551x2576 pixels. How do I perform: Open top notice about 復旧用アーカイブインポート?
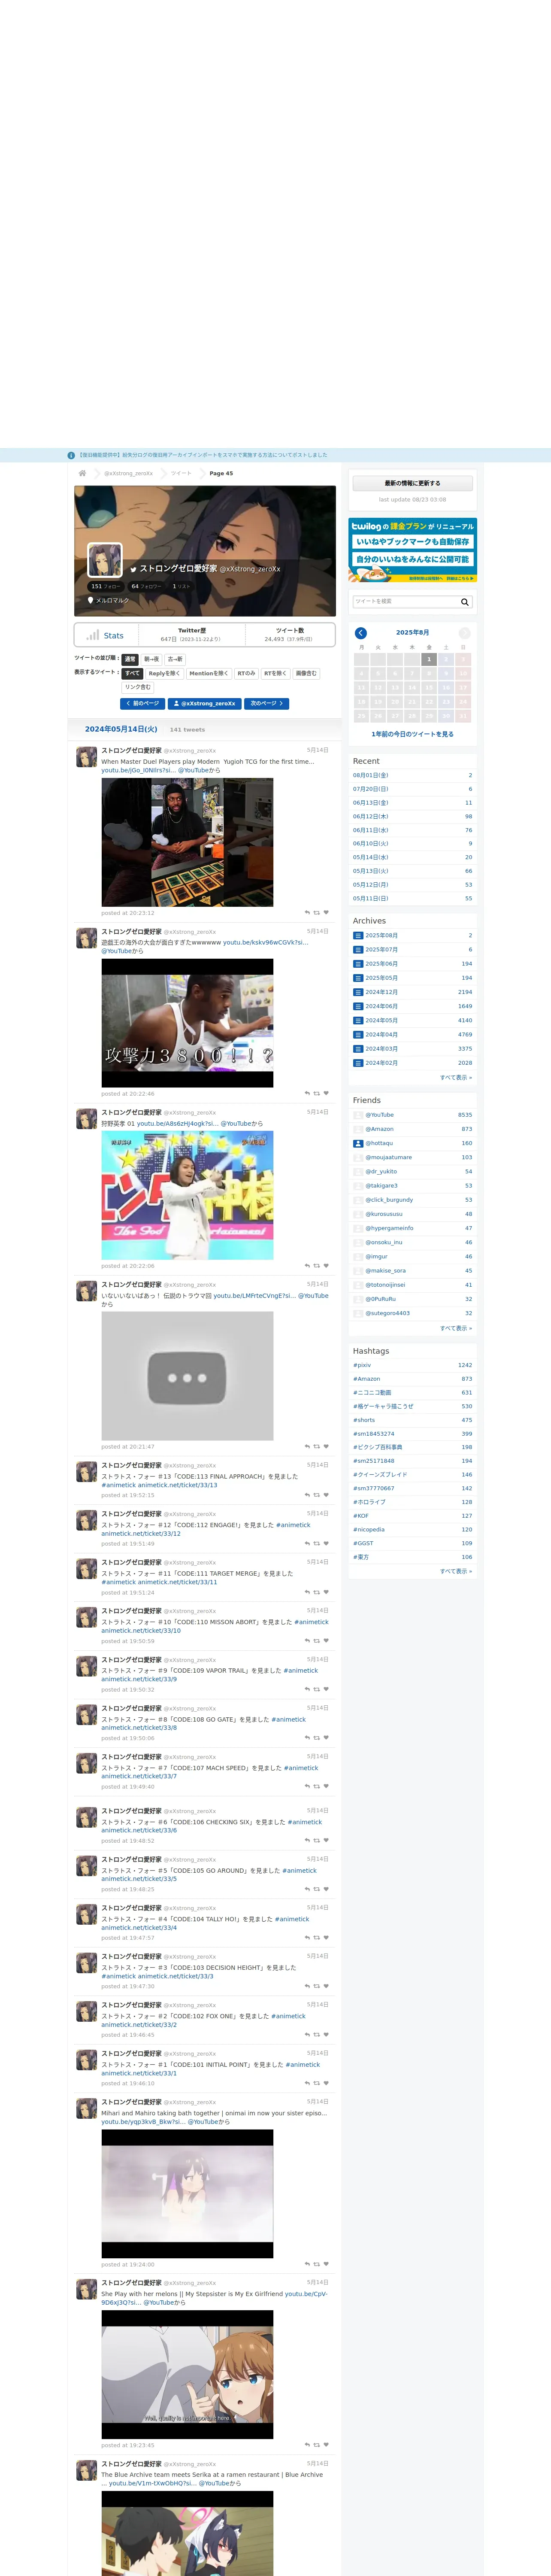[x=202, y=455]
